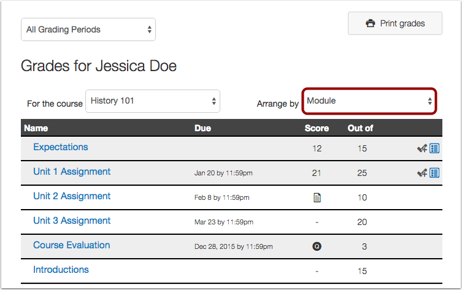Viewport: 462px width, 290px height.
Task: Click the scoring details checkmark icon for Expectations
Action: pos(422,148)
